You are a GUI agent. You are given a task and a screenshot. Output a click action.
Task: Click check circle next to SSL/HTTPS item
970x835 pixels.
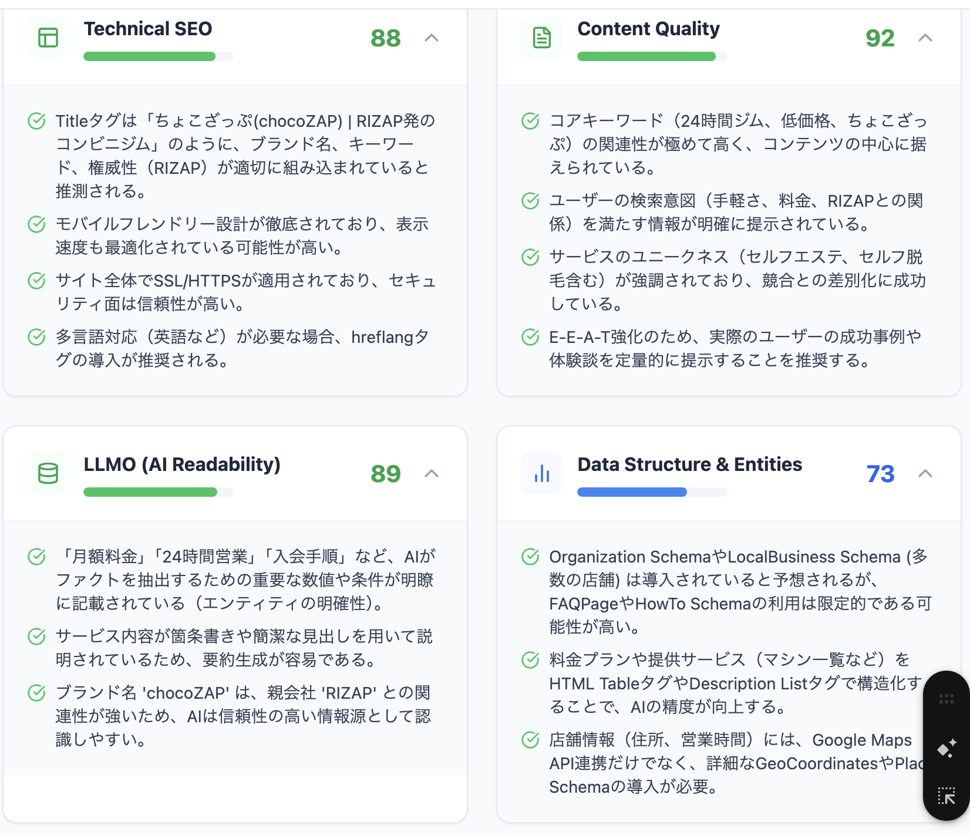tap(37, 281)
